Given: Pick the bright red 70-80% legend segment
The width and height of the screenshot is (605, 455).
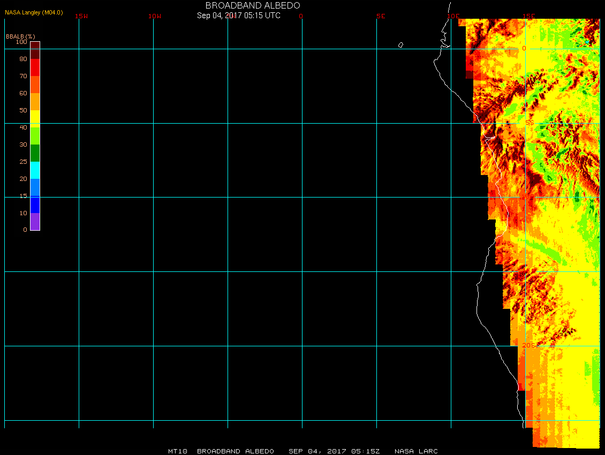Looking at the screenshot, I should pos(35,67).
